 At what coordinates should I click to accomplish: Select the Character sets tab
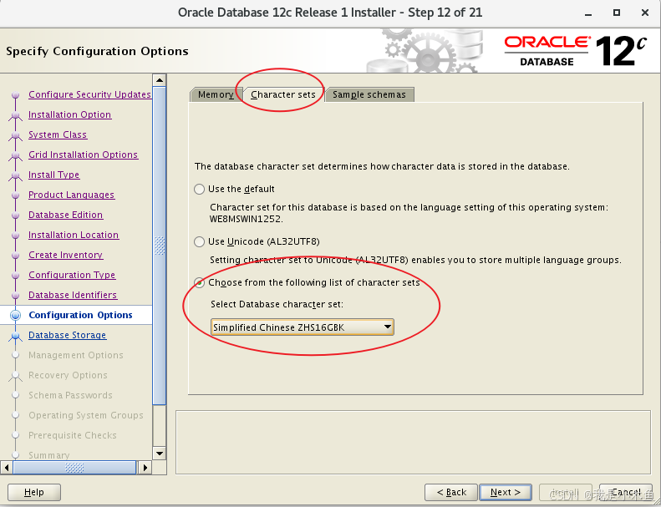pyautogui.click(x=283, y=95)
